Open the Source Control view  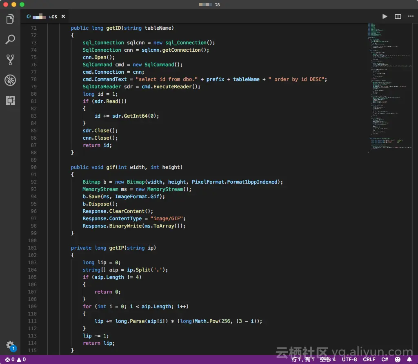tap(10, 60)
